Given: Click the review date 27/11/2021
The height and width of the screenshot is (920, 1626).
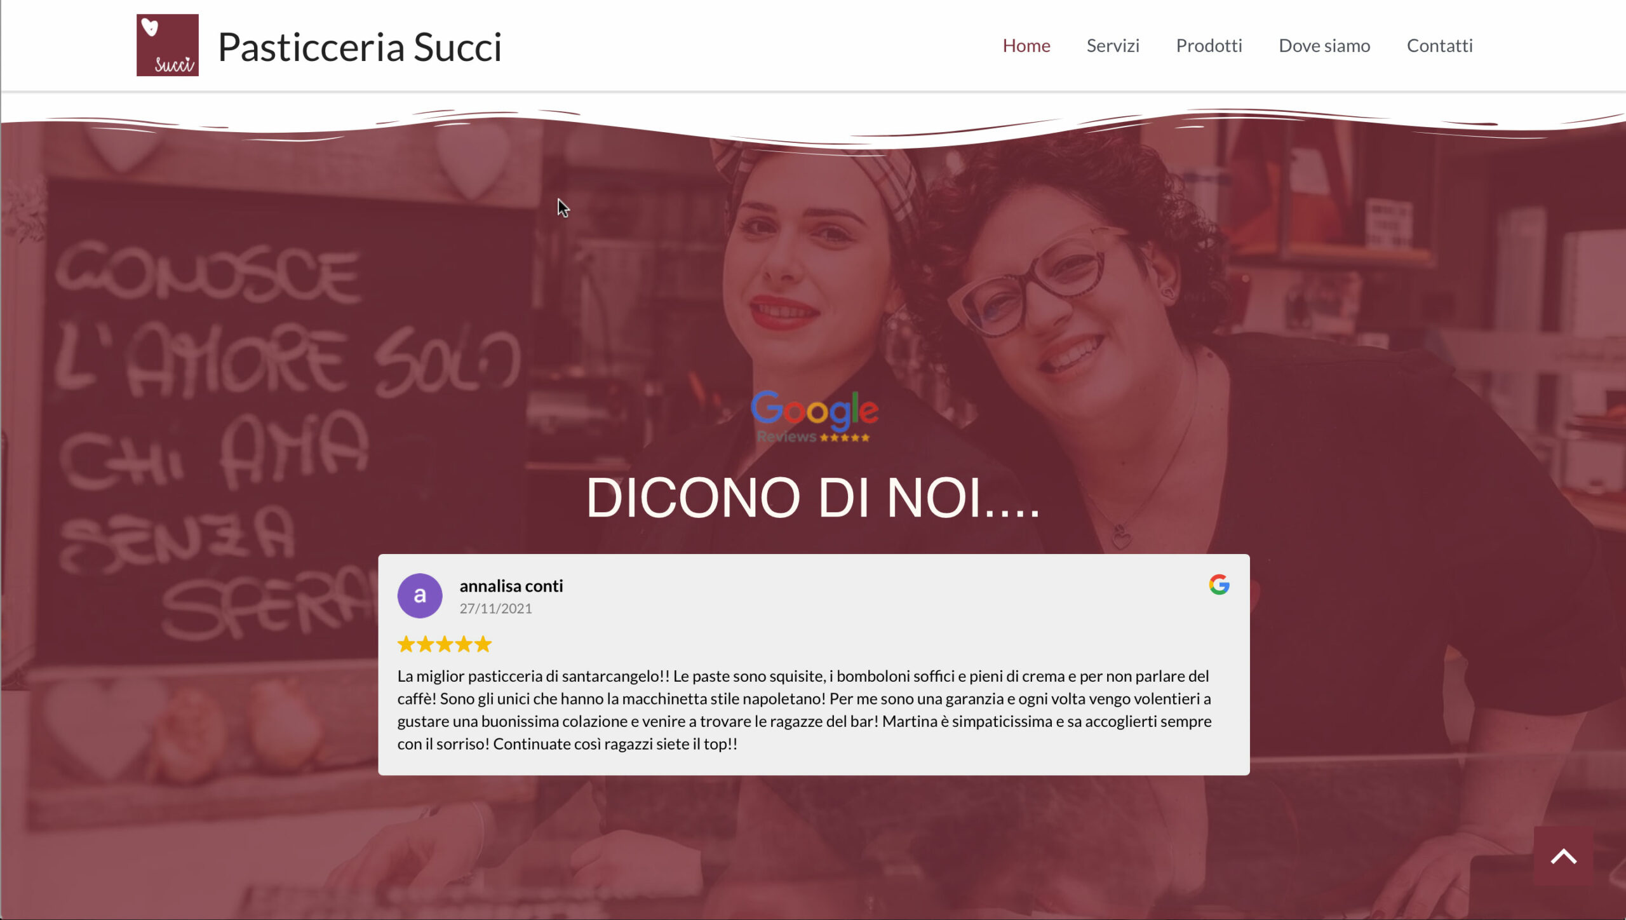Looking at the screenshot, I should tap(495, 609).
